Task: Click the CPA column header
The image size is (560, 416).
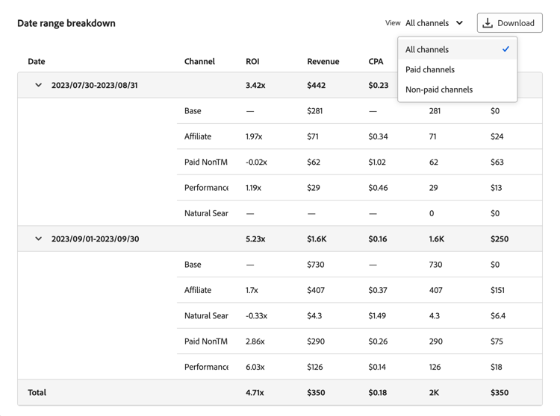Action: point(376,62)
